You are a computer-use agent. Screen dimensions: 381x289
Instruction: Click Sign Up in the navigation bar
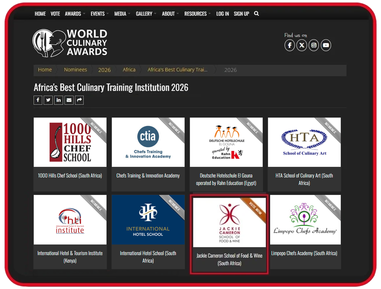pos(241,14)
